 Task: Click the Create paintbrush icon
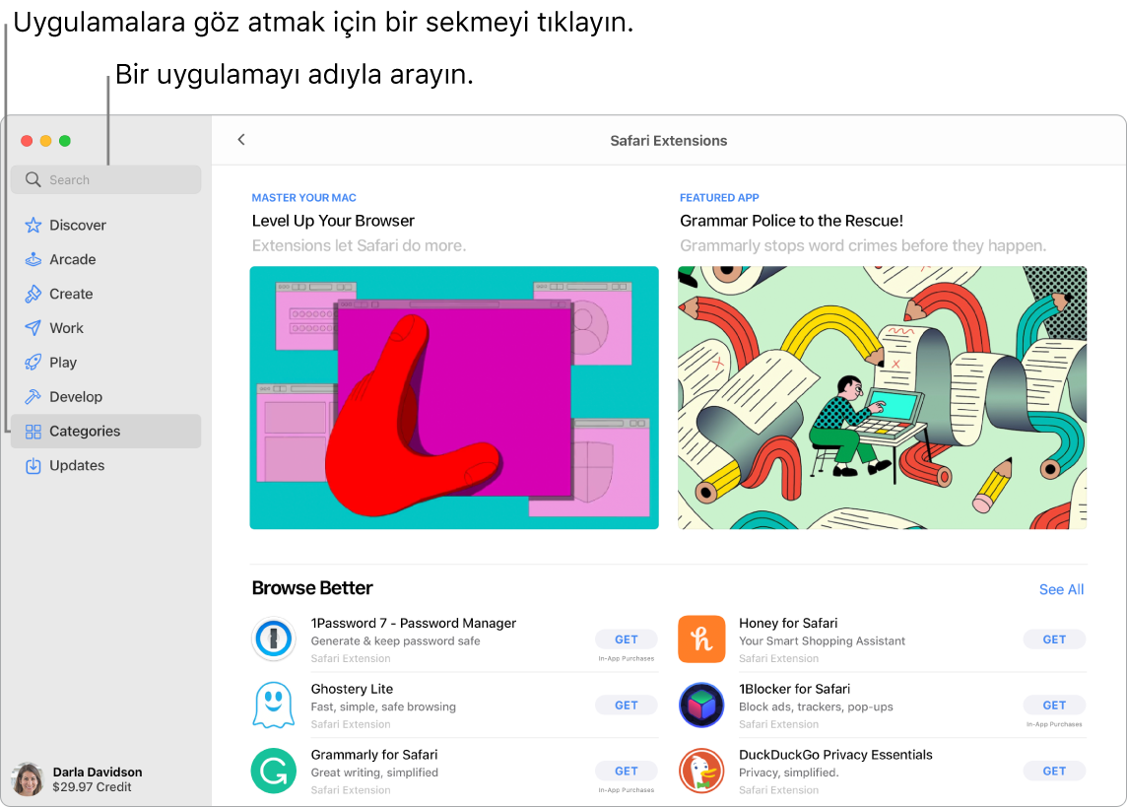[x=33, y=294]
